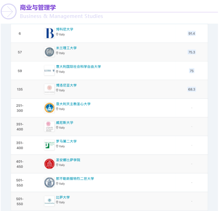The image size is (219, 211).
Task: Open the 意大利天主教圣心大学 link
Action: coord(73,104)
